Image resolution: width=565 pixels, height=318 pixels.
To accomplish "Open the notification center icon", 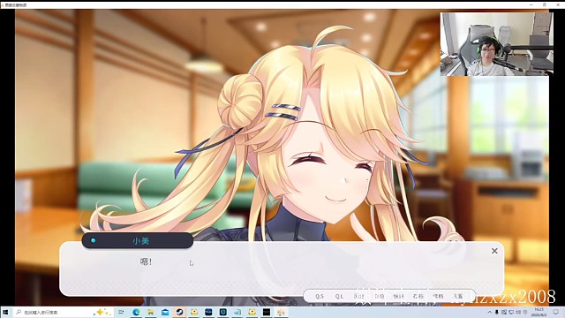I will (x=556, y=312).
